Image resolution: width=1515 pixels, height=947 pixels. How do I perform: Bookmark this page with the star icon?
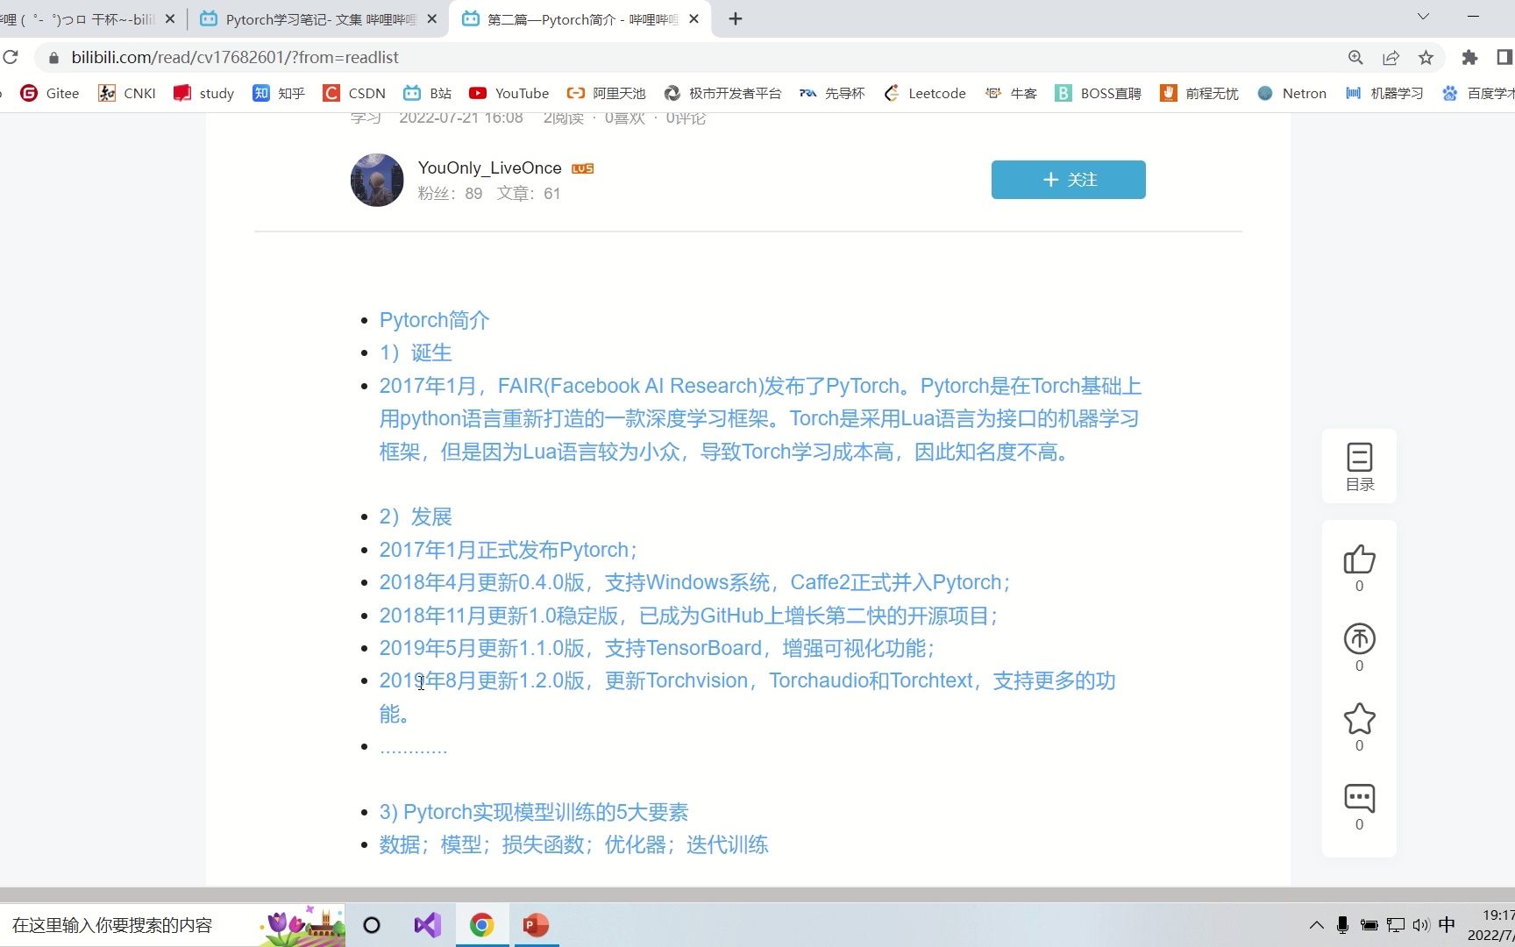pos(1426,57)
